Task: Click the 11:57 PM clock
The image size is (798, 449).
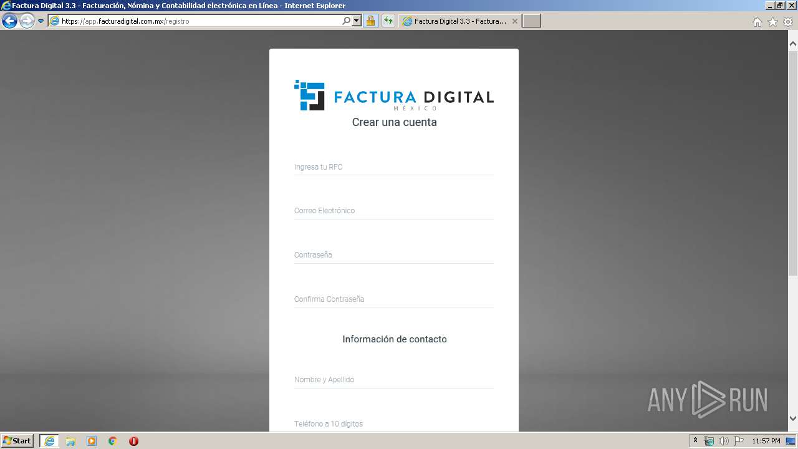Action: (x=766, y=441)
